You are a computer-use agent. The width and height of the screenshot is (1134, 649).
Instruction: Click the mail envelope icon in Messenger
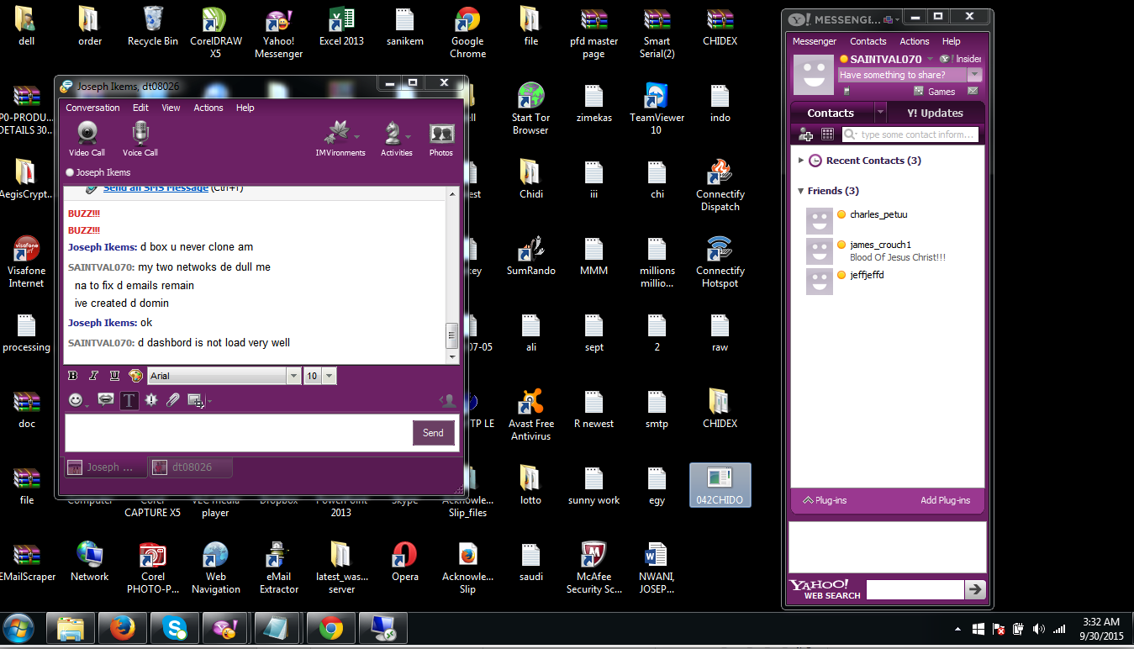point(973,92)
